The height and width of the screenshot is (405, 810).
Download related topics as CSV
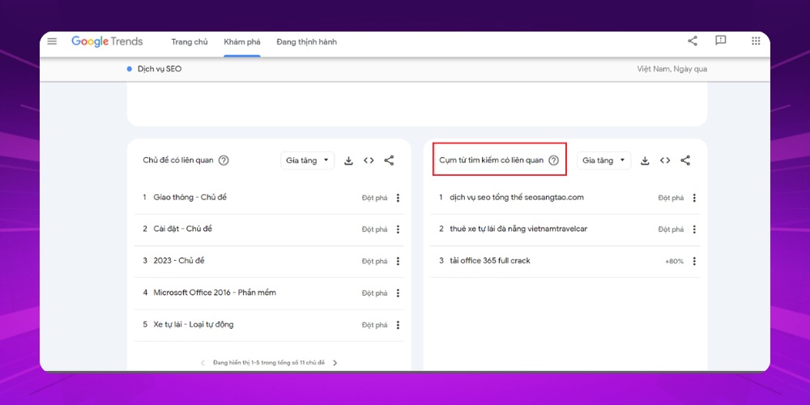[x=348, y=160]
